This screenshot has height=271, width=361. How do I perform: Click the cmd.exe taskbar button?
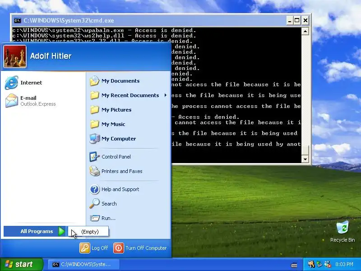[84, 264]
